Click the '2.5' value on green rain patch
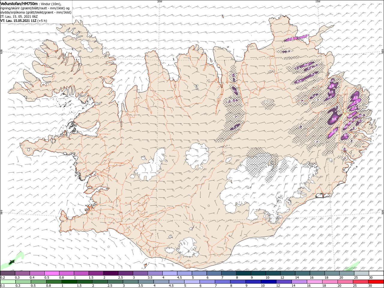Viewport: 384px width, 288px height. pos(12,262)
